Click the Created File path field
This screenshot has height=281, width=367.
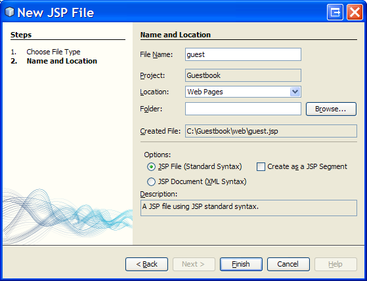point(270,131)
